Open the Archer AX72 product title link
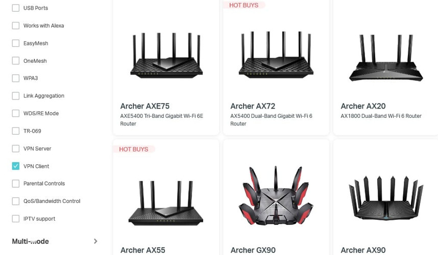Viewport: 438px width, 255px height. (x=253, y=106)
